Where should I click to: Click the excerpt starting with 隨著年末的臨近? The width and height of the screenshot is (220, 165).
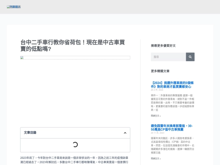173,145
